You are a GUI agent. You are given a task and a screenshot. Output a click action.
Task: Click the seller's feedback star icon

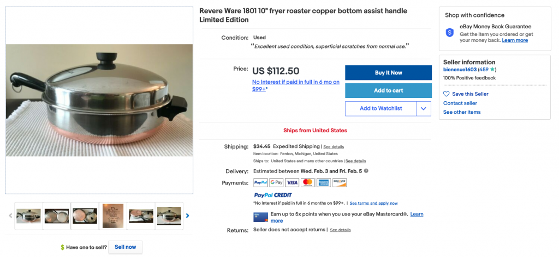tap(492, 69)
